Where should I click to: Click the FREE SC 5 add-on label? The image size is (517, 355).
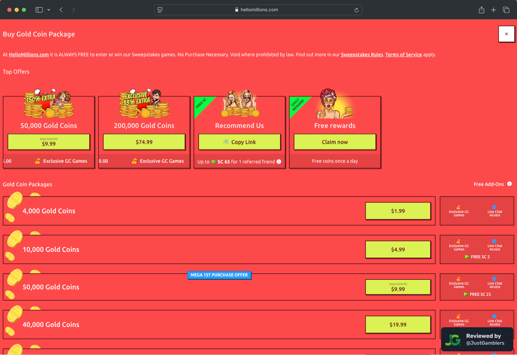coord(477,257)
